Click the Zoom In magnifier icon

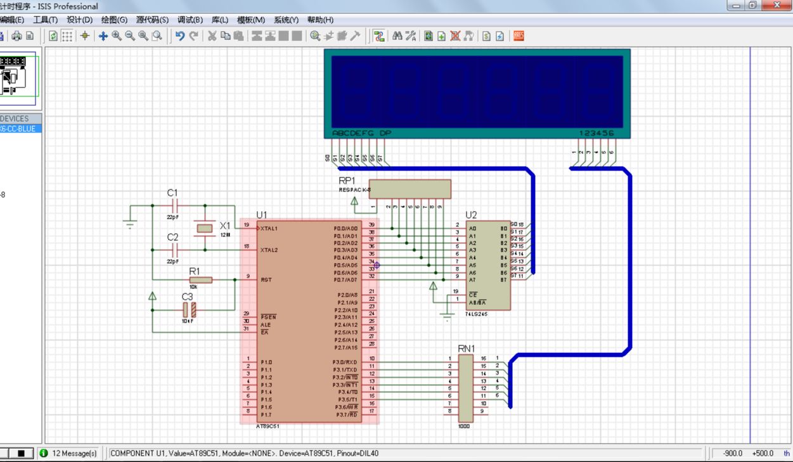[117, 36]
